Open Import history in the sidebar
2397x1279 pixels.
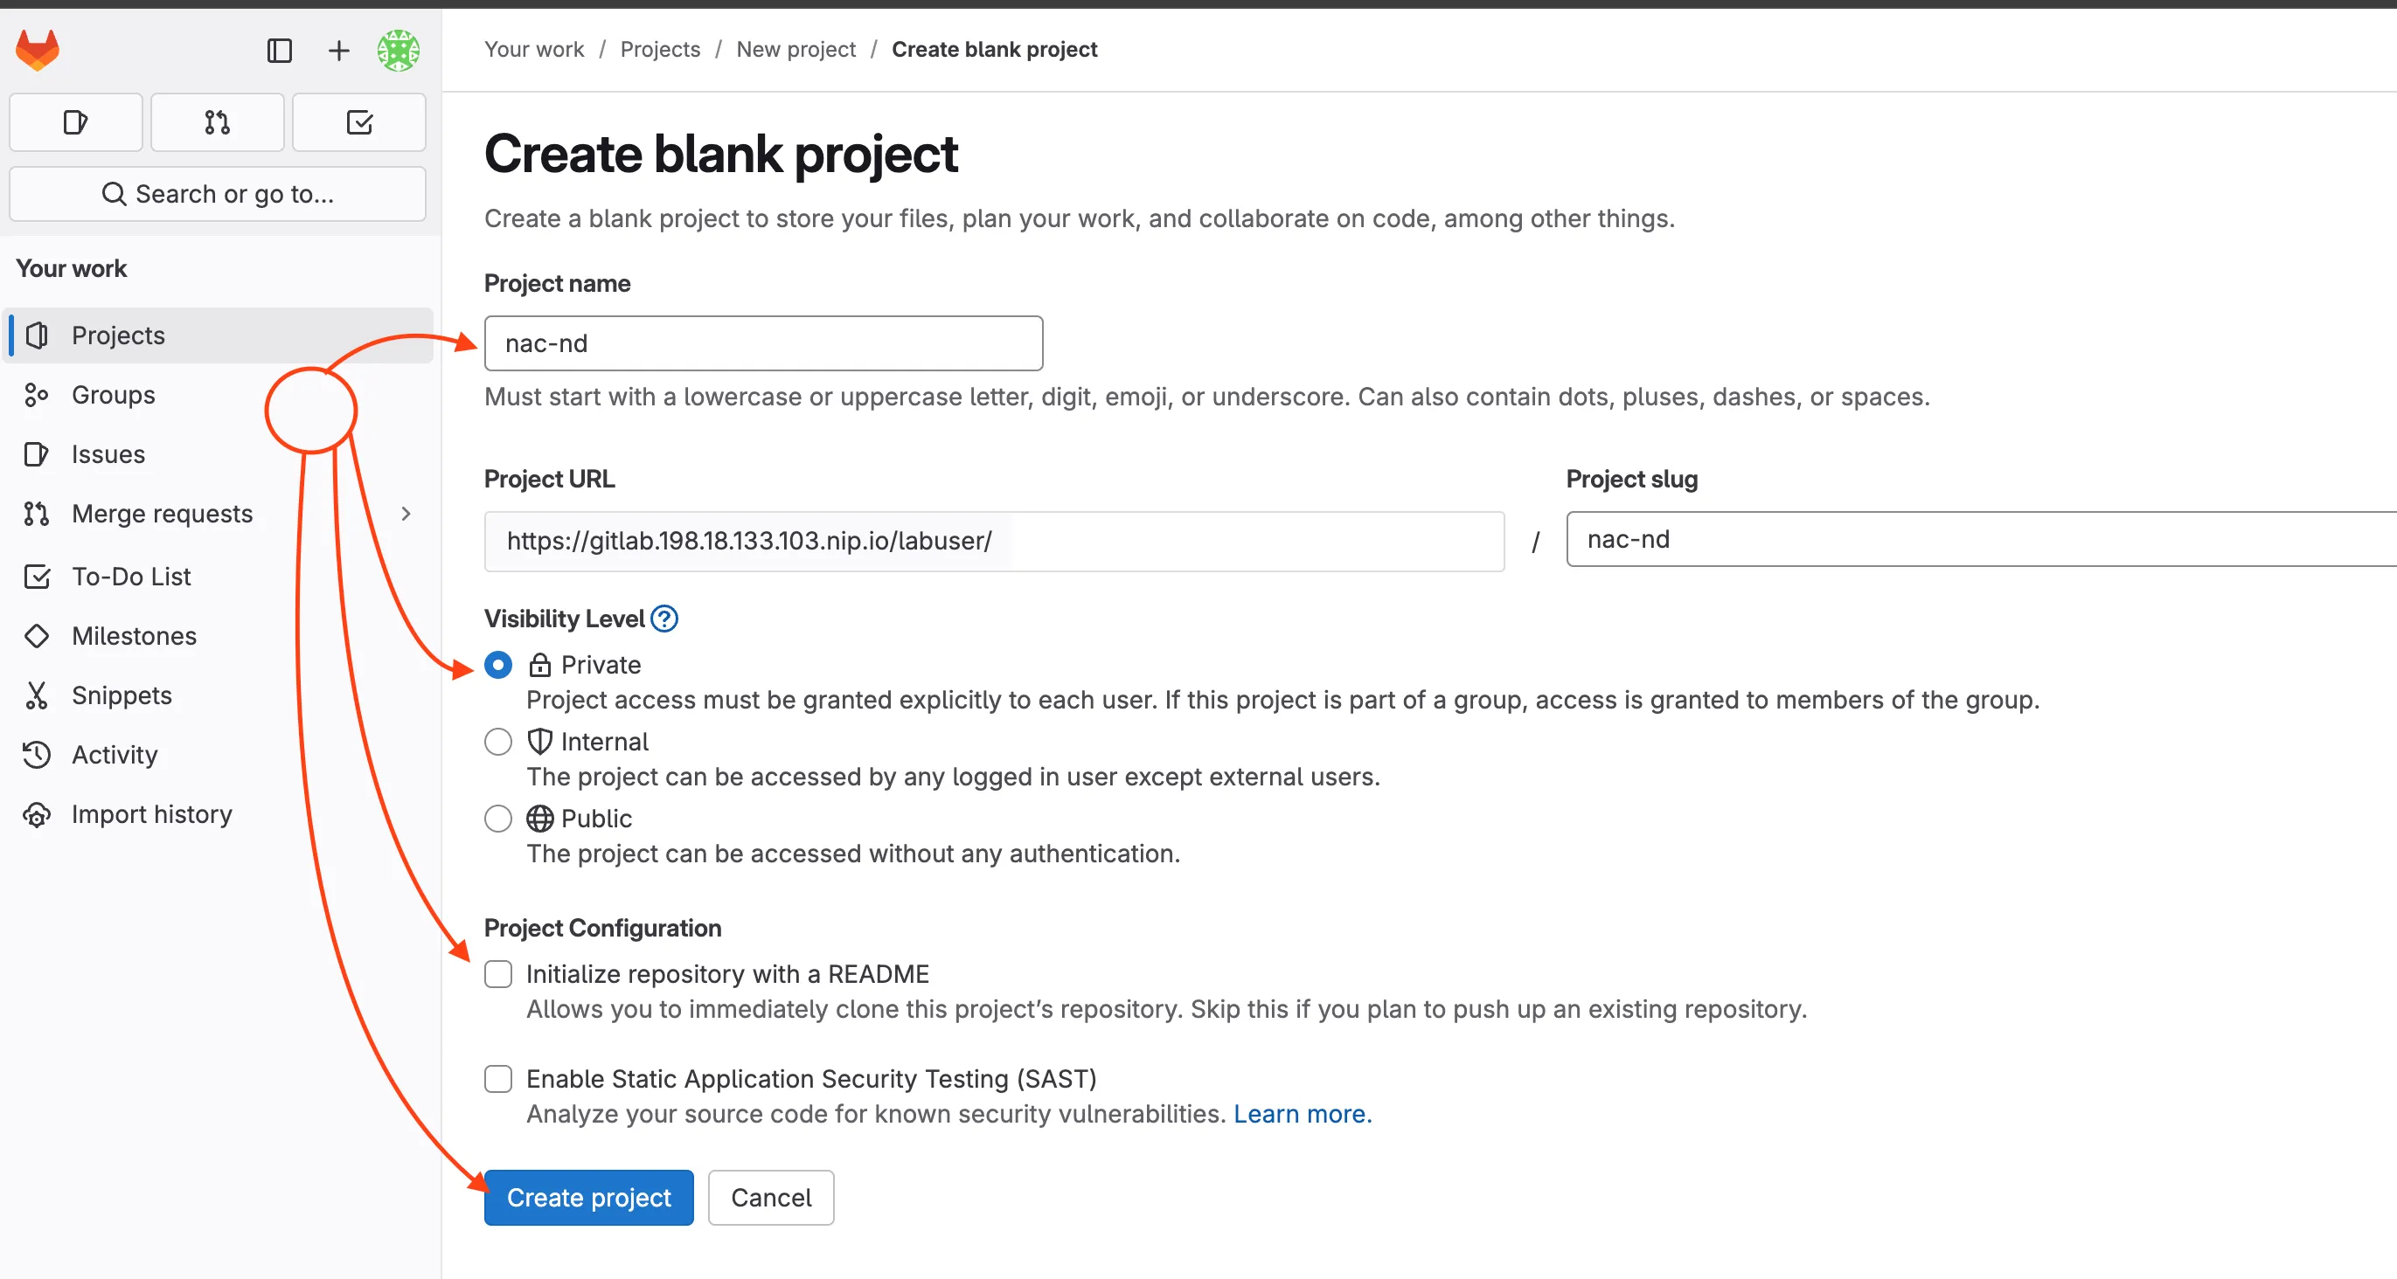(x=152, y=814)
